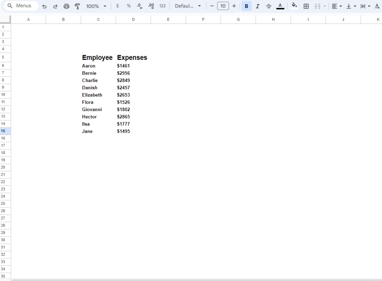382x281 pixels.
Task: Open the paint format tool
Action: (x=77, y=6)
